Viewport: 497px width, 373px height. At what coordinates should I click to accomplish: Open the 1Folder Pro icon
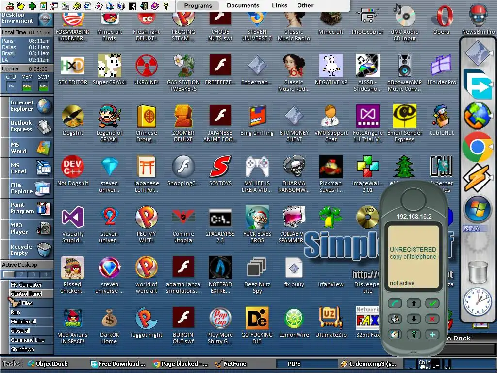click(x=441, y=66)
